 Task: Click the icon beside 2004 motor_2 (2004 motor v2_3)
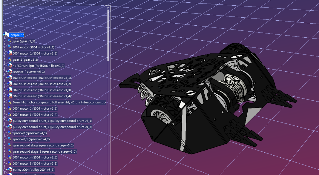tap(9, 108)
